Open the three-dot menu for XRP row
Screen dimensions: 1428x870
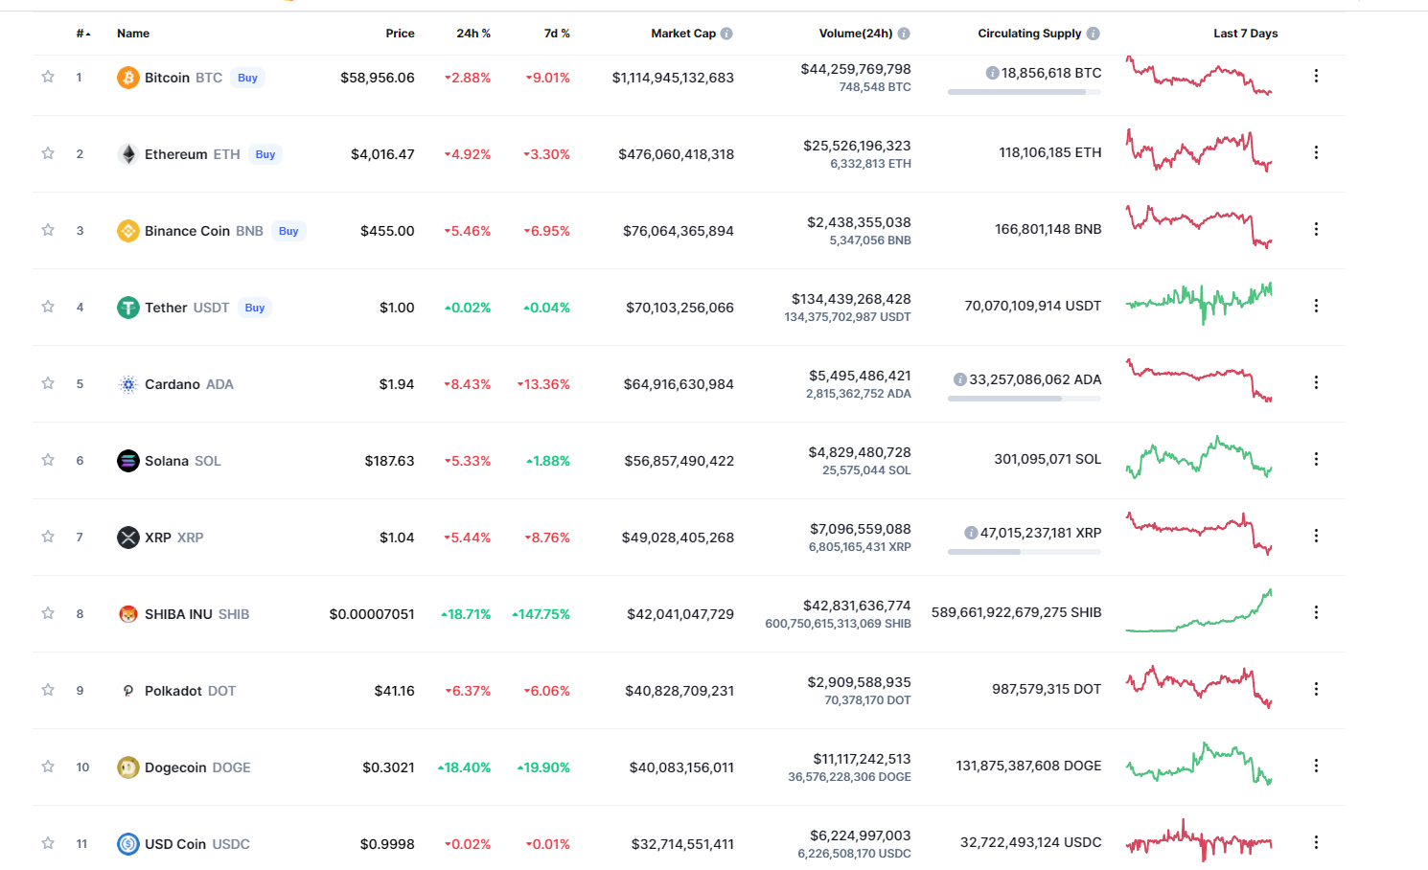tap(1316, 536)
